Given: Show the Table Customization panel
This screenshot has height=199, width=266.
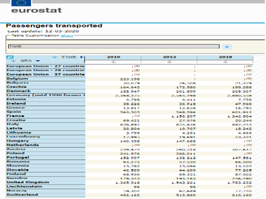Looking at the screenshot, I should click(x=67, y=35).
